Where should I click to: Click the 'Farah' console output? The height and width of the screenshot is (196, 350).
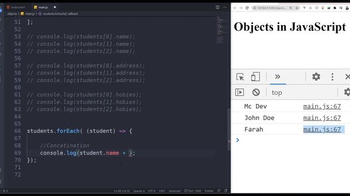(254, 130)
